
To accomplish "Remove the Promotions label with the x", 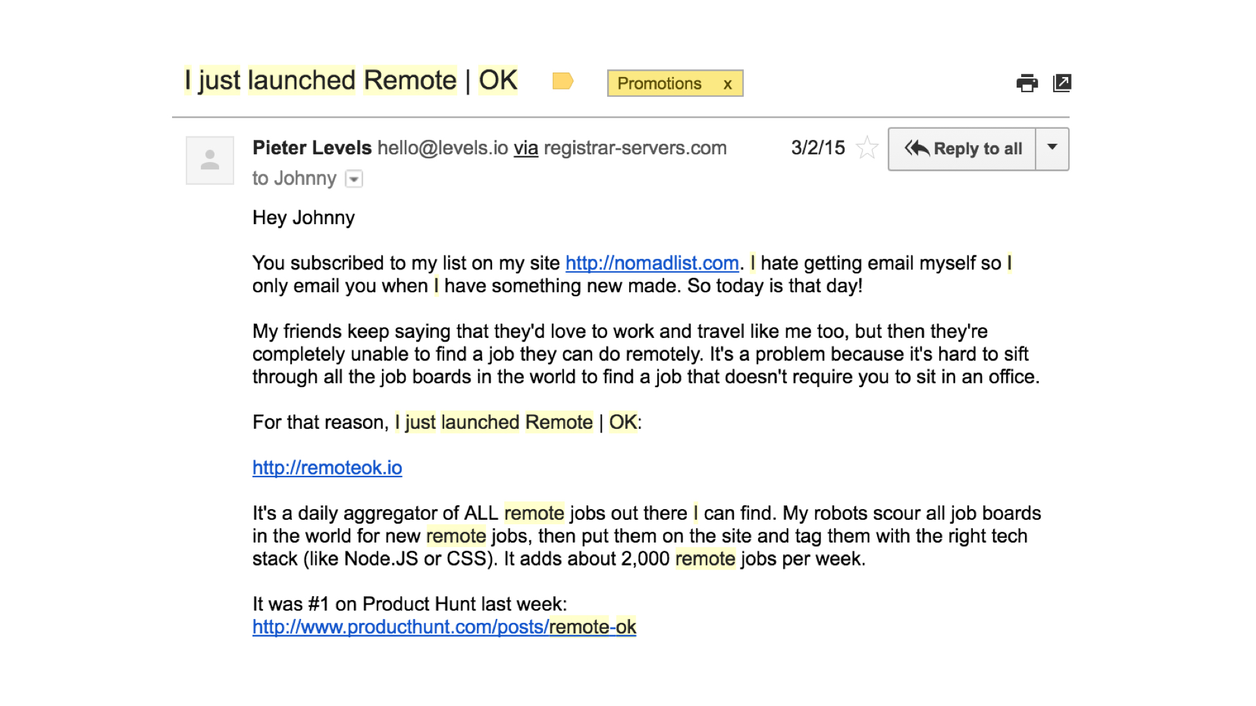I will [x=727, y=84].
